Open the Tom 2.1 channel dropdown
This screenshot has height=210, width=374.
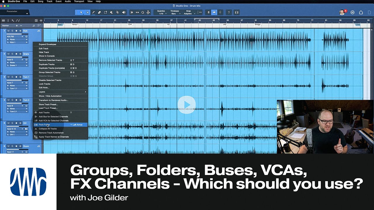pyautogui.click(x=17, y=111)
